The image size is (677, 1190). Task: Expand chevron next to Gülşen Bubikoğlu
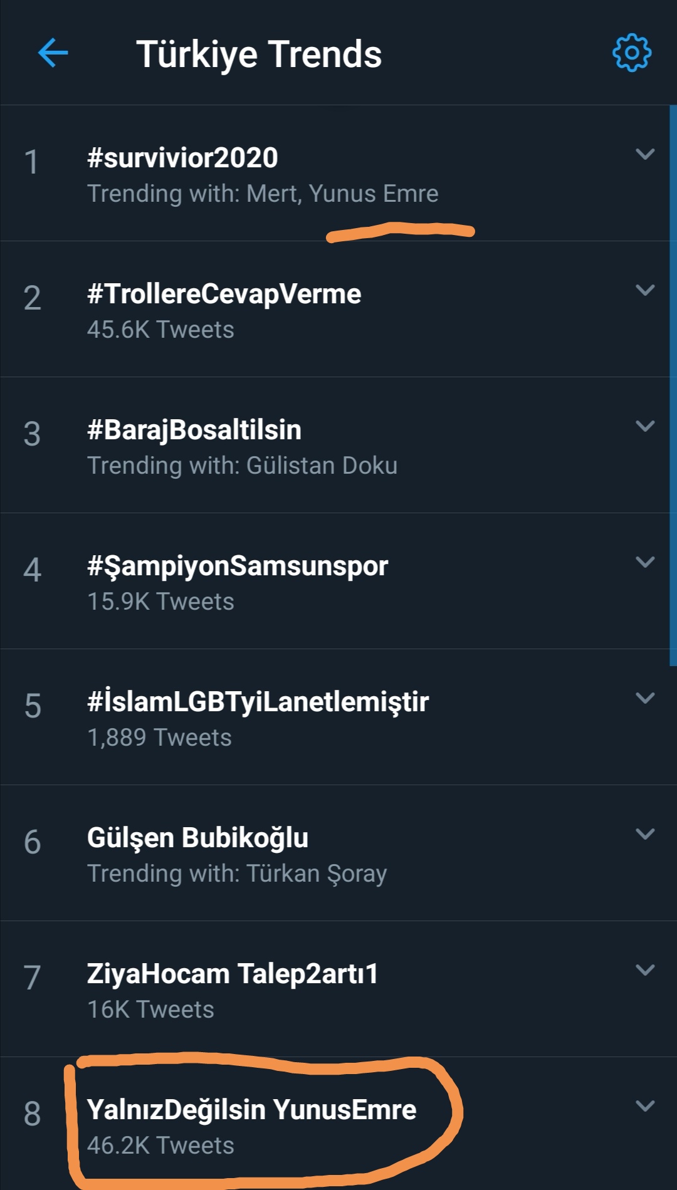645,833
